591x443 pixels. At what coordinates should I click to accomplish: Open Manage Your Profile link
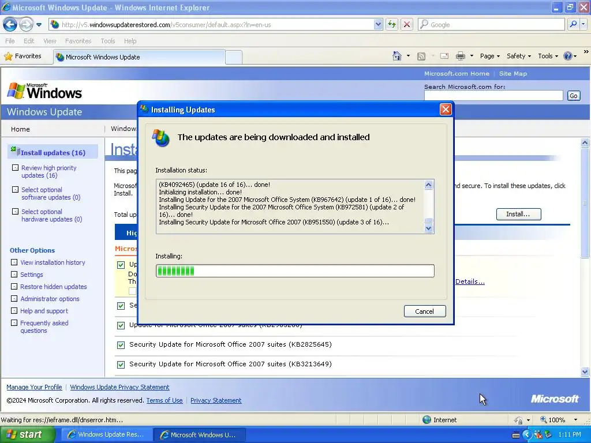[34, 387]
